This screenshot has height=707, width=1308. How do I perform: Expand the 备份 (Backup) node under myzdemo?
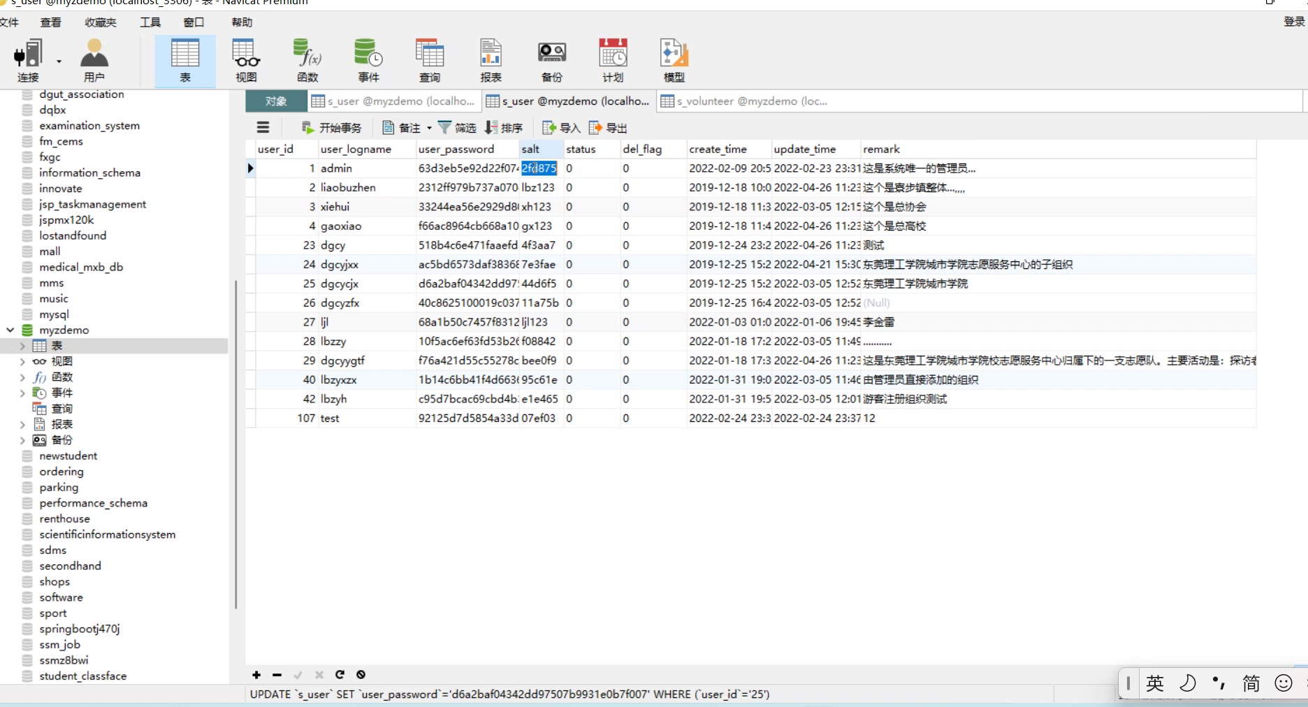(22, 440)
